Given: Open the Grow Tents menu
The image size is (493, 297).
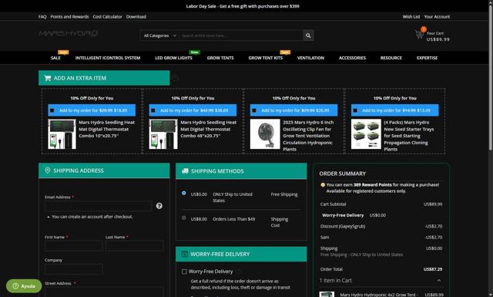Looking at the screenshot, I should click(x=220, y=58).
